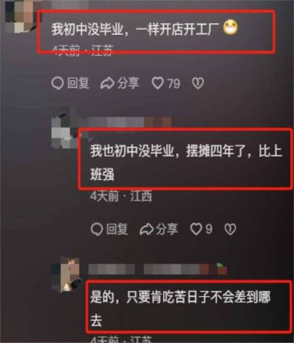Like the first comment with 79 likes

coord(157,83)
